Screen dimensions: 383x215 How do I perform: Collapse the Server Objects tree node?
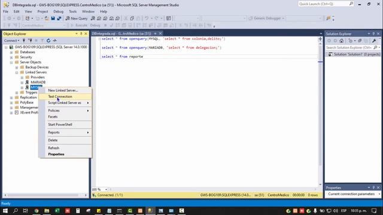11,62
